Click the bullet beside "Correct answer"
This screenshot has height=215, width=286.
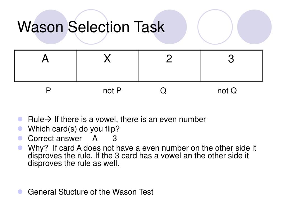pyautogui.click(x=20, y=138)
